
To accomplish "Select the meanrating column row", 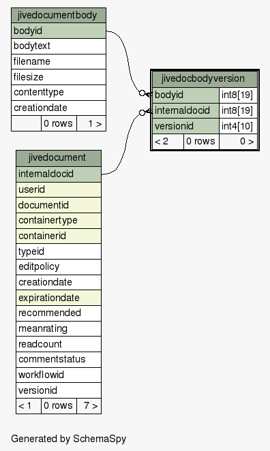I will (x=59, y=329).
